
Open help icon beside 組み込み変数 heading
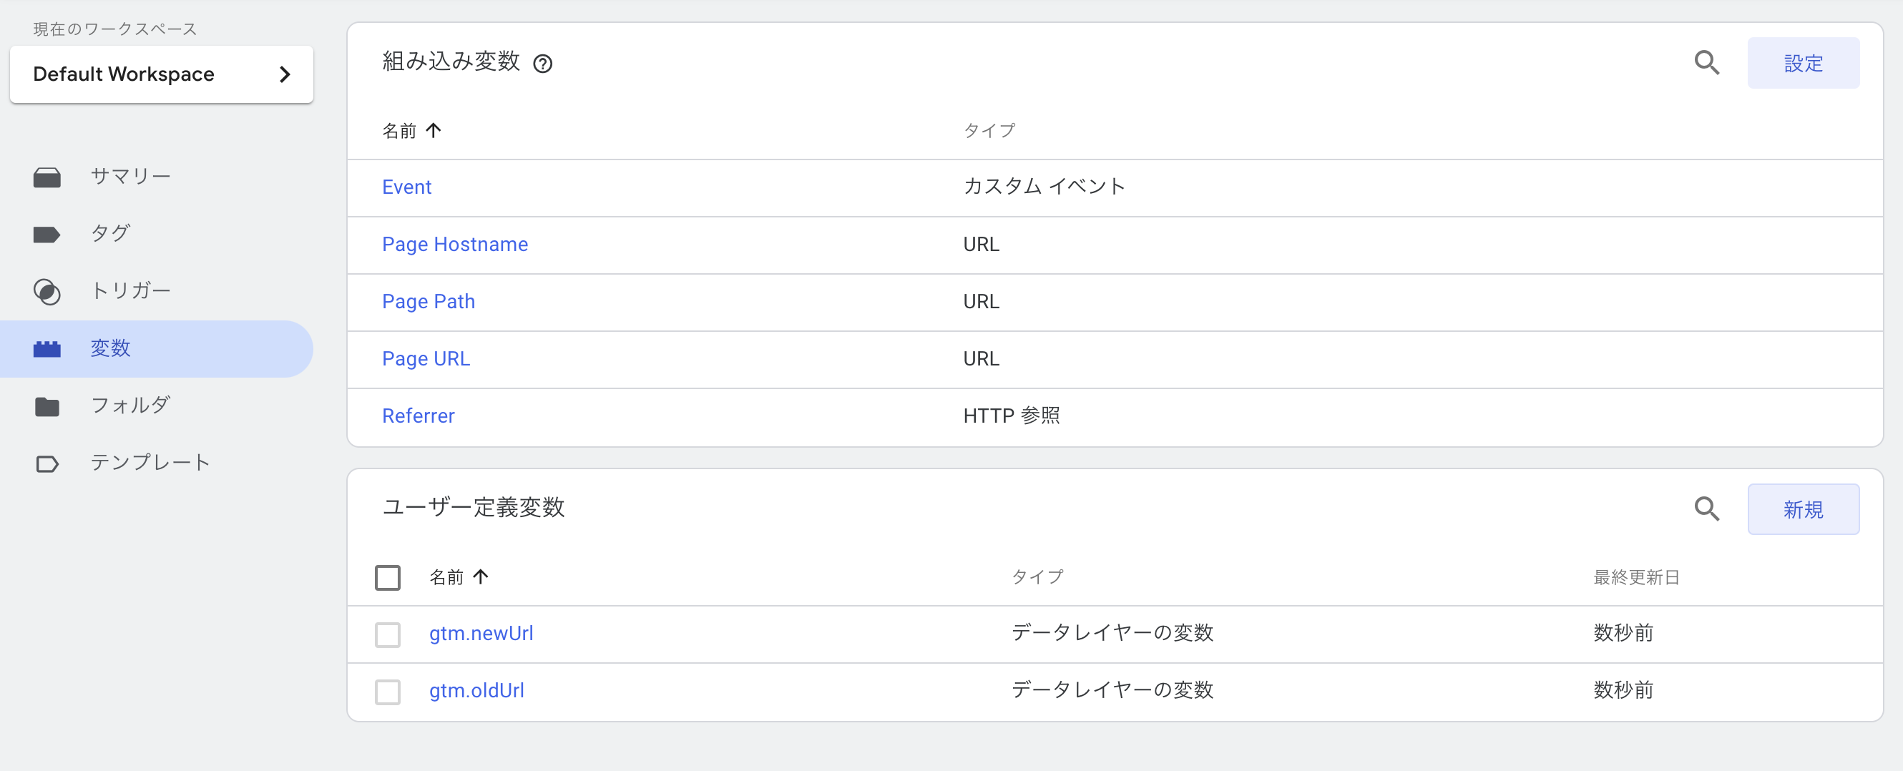pos(543,64)
